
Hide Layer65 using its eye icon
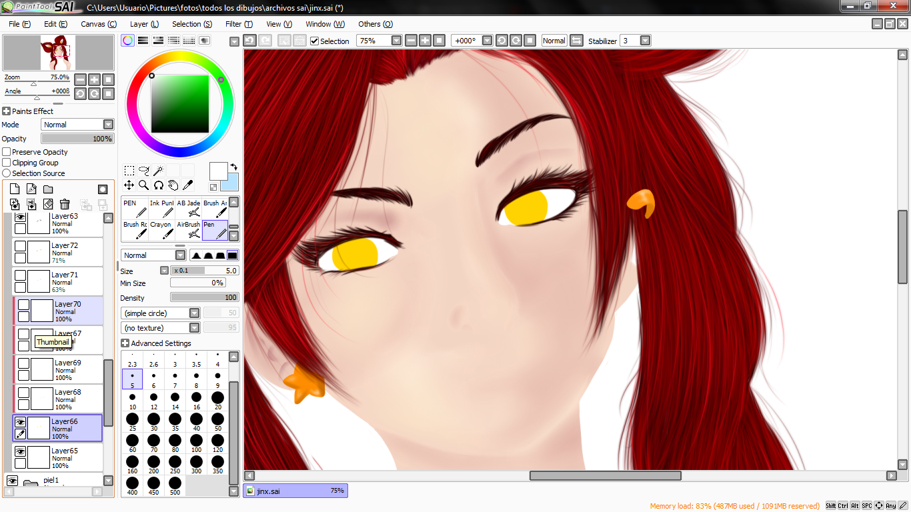pyautogui.click(x=21, y=451)
